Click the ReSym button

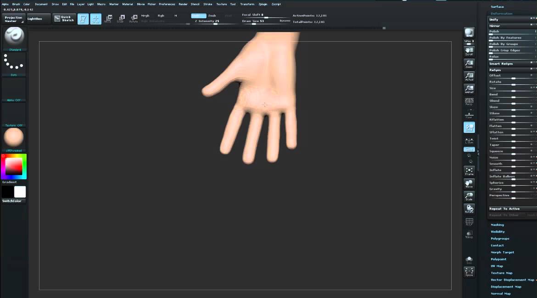click(x=513, y=70)
